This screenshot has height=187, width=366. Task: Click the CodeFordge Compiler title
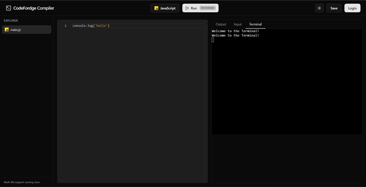point(34,8)
